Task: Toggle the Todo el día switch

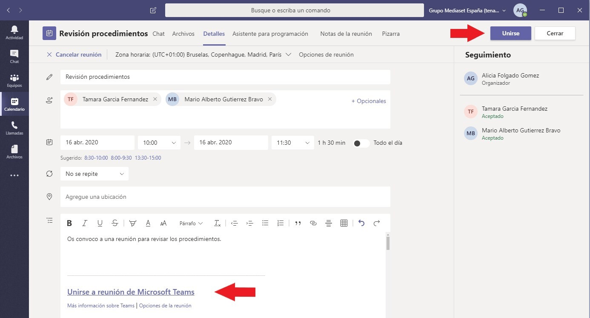Action: pyautogui.click(x=361, y=143)
